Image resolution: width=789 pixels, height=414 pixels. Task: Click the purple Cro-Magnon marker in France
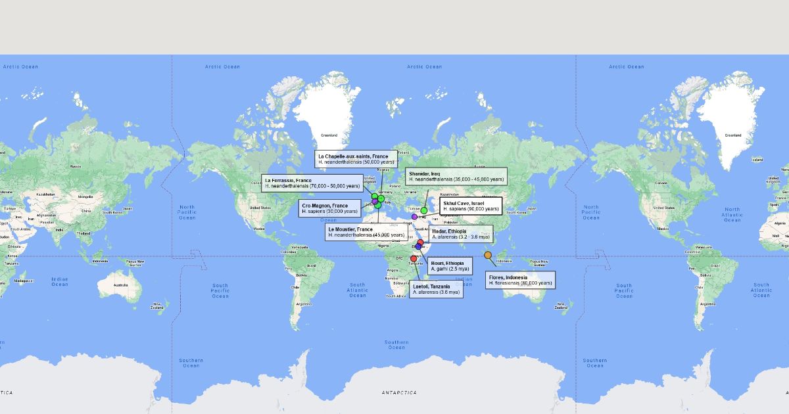pos(375,202)
